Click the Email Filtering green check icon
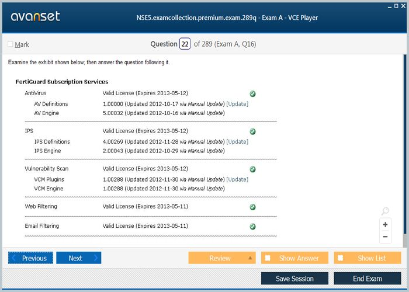 tap(252, 227)
